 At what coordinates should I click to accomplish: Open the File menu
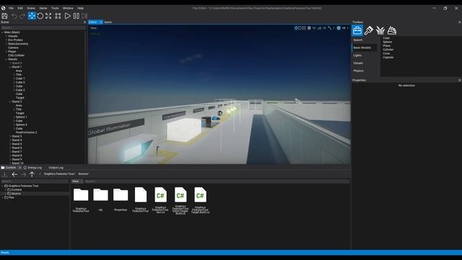click(x=11, y=8)
